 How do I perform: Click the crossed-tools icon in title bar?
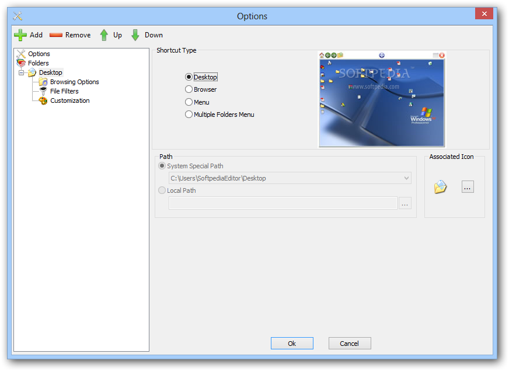(18, 16)
